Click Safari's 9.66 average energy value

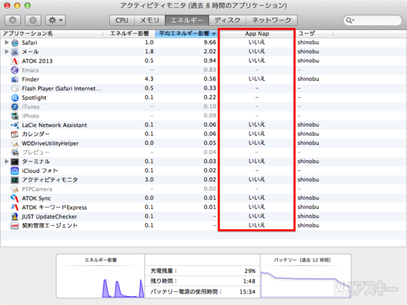[x=210, y=42]
